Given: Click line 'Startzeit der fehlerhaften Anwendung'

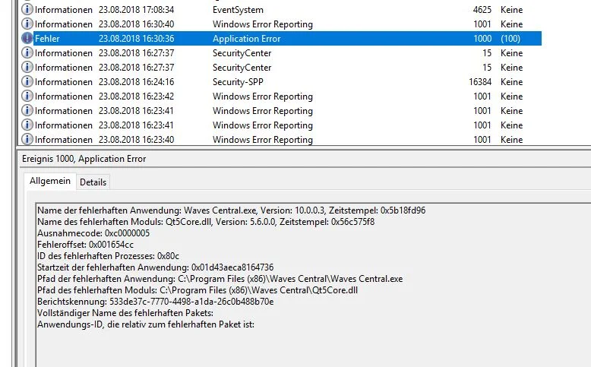Looking at the screenshot, I should (x=155, y=267).
